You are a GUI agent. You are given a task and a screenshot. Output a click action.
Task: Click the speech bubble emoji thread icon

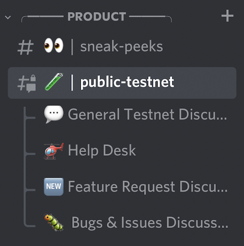pos(54,114)
